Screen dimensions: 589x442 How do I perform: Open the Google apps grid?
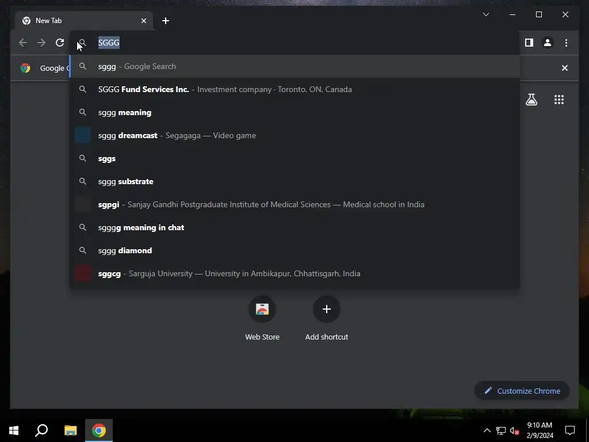click(x=559, y=100)
